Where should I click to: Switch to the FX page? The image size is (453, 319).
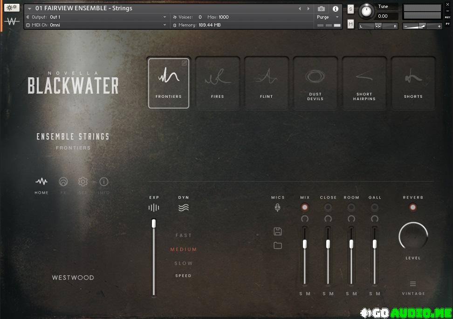point(63,186)
